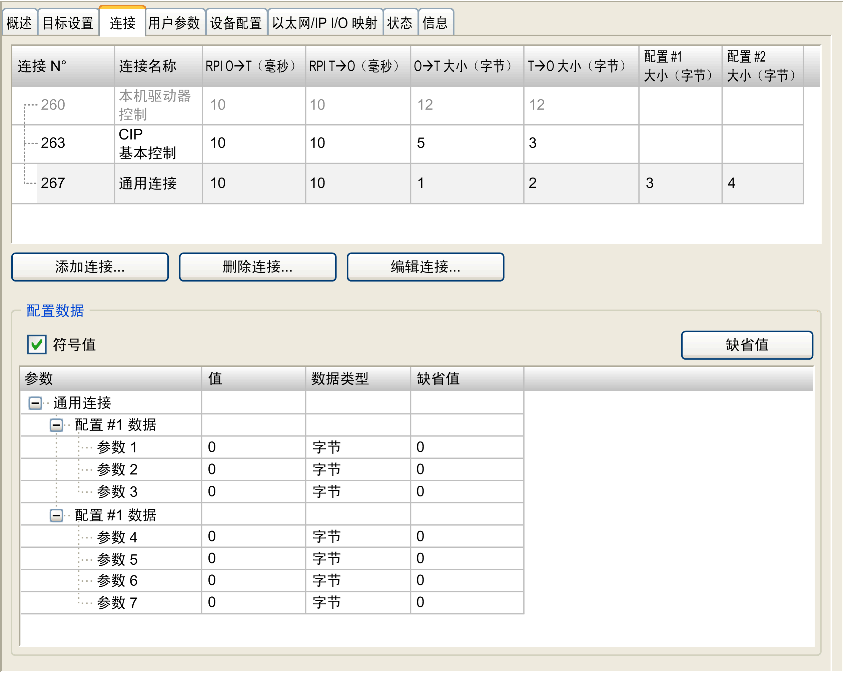Viewport: 844px width, 673px height.
Task: Click the 编辑连接... button
Action: click(425, 267)
